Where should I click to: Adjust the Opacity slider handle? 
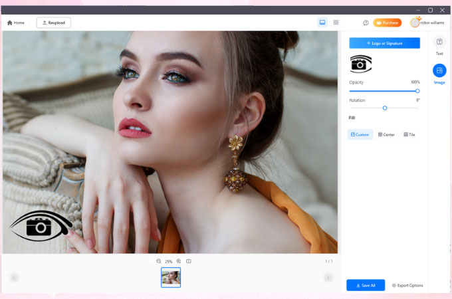[x=417, y=91]
